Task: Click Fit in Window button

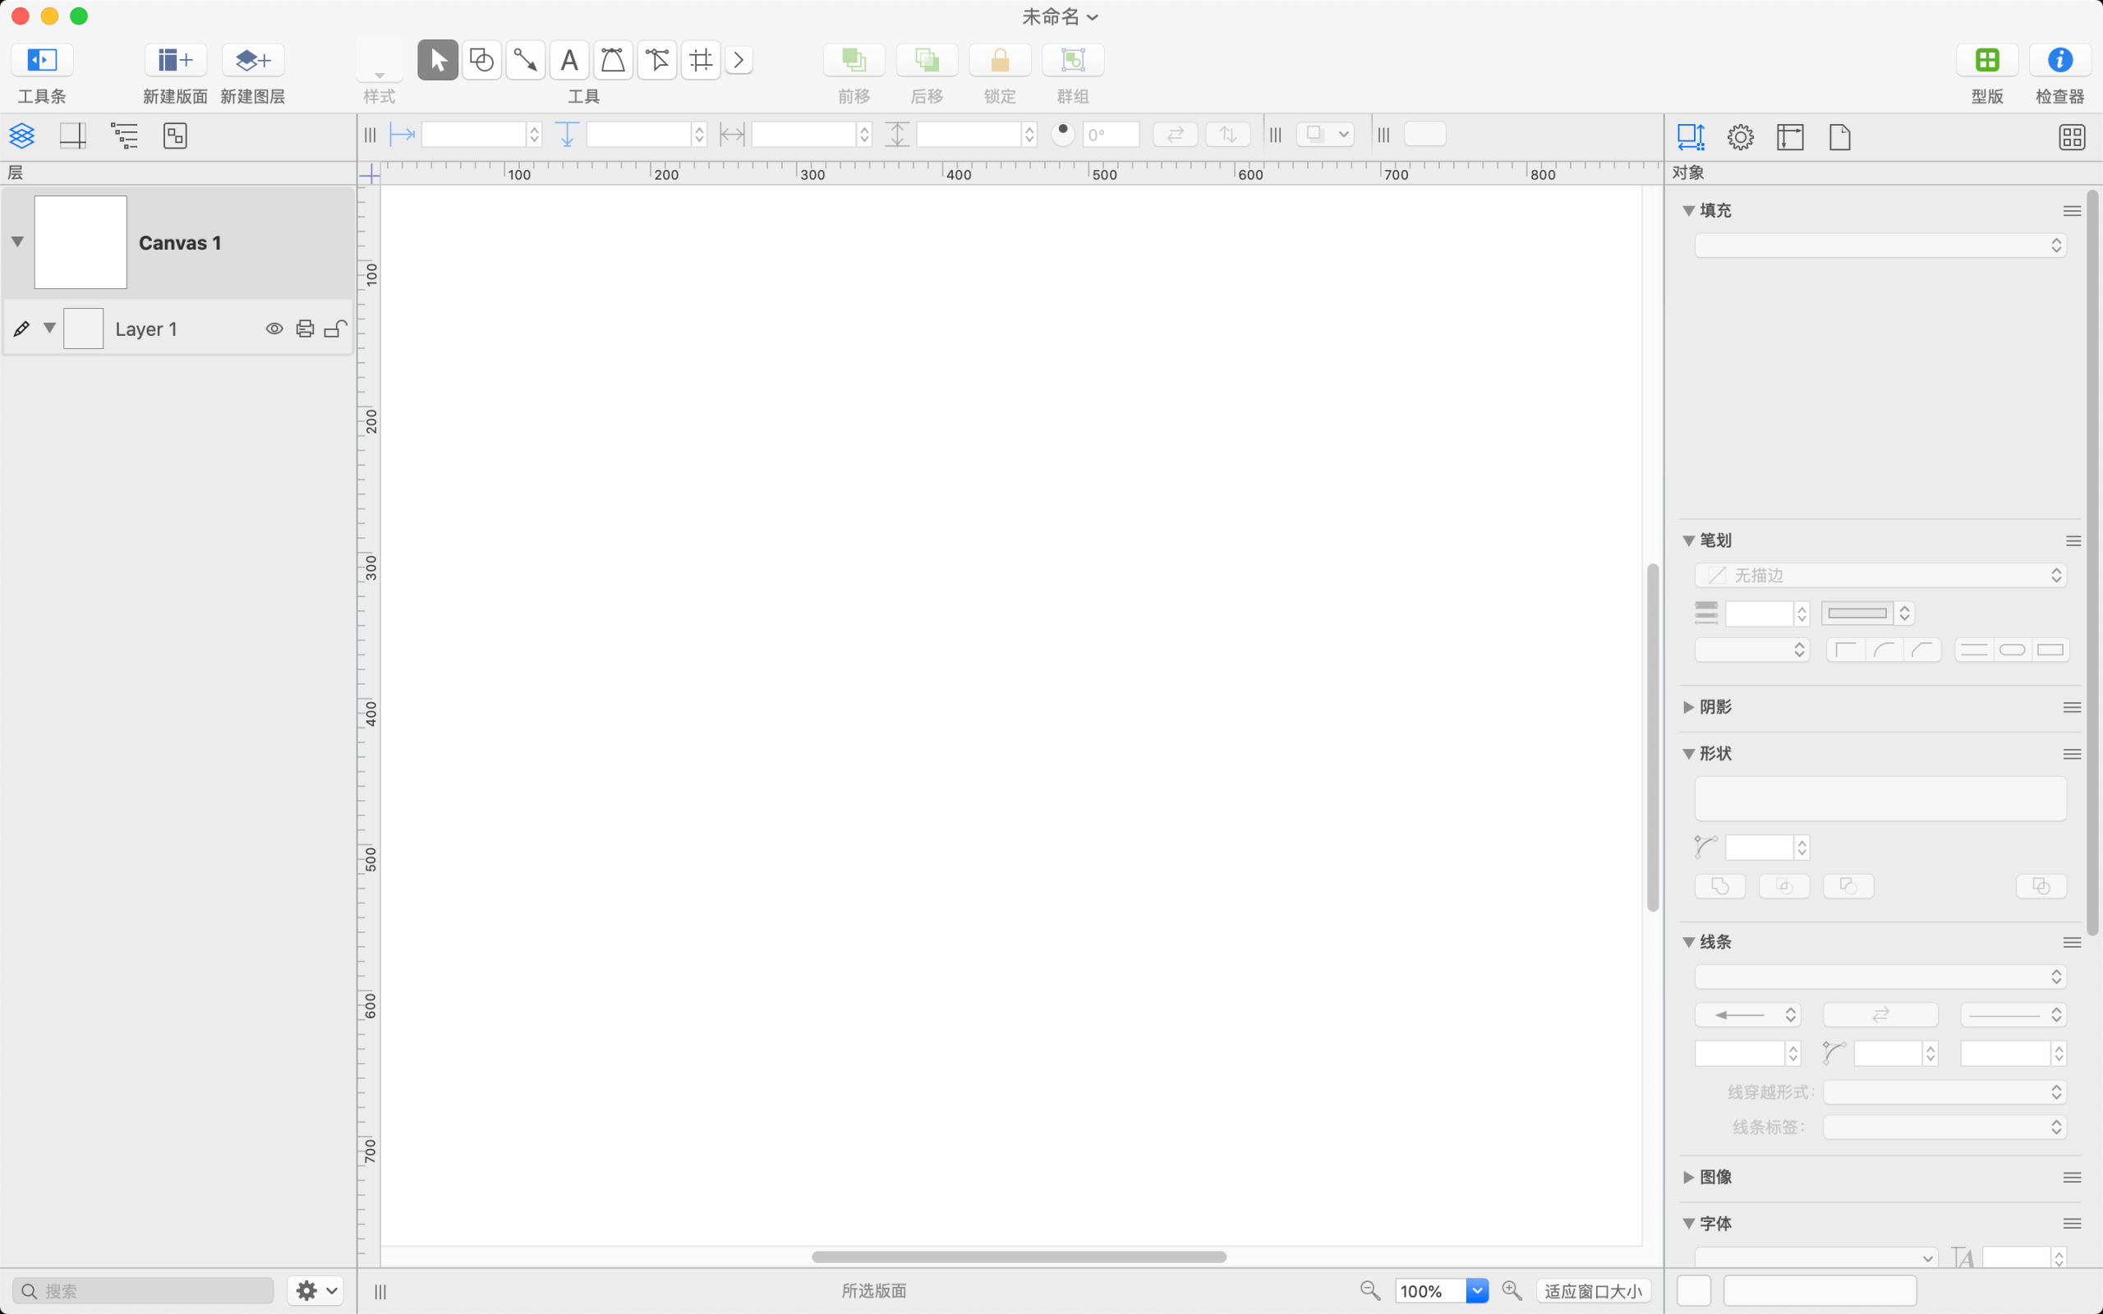Action: click(x=1593, y=1290)
